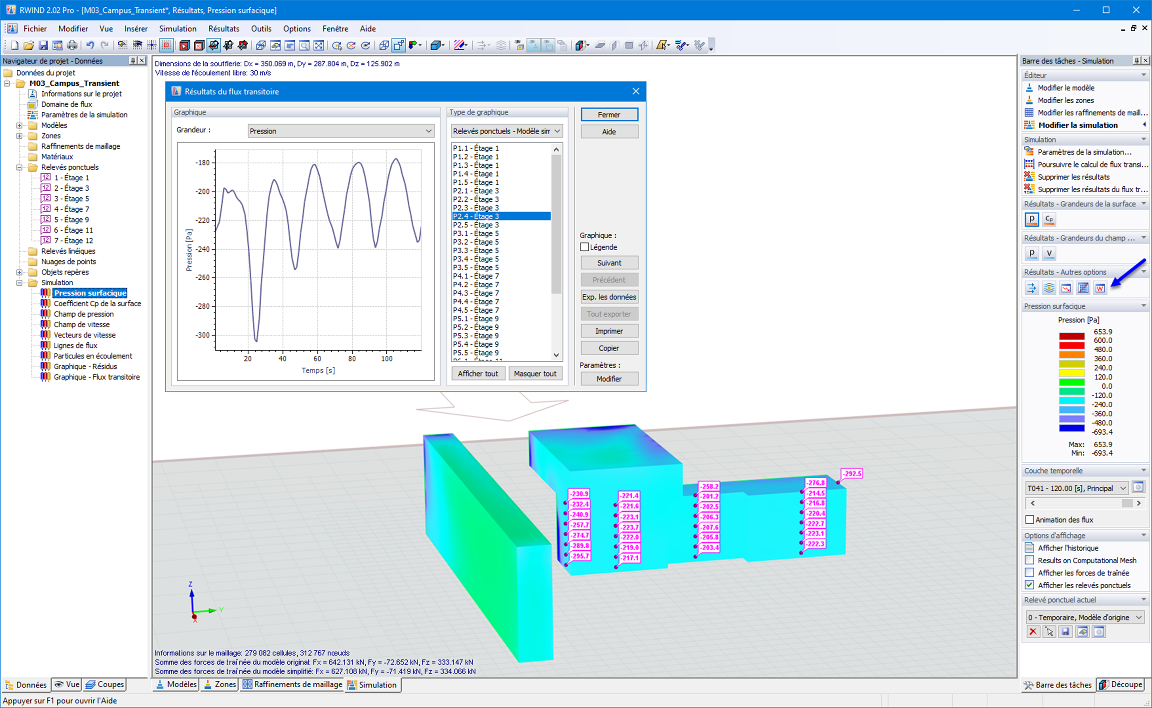Image resolution: width=1152 pixels, height=708 pixels.
Task: Select the Cp surface coefficient result icon
Action: click(x=1049, y=219)
